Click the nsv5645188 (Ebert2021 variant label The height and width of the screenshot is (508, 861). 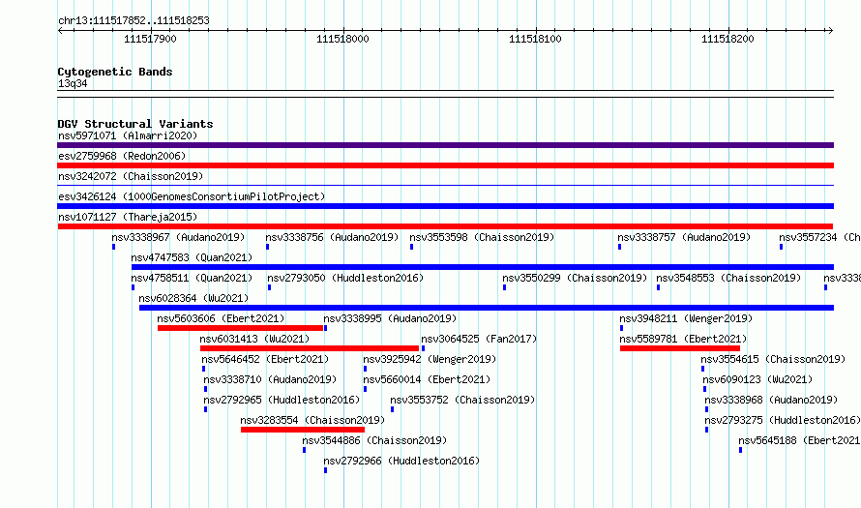799,440
